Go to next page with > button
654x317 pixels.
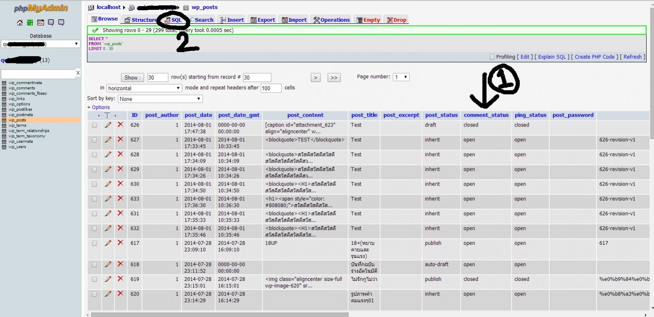316,77
